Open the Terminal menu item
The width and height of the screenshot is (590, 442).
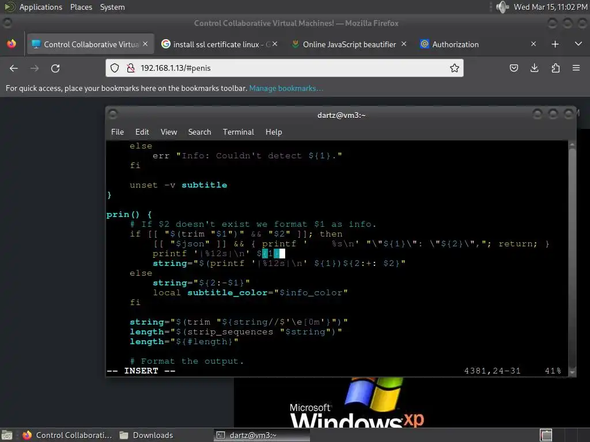[x=238, y=132]
